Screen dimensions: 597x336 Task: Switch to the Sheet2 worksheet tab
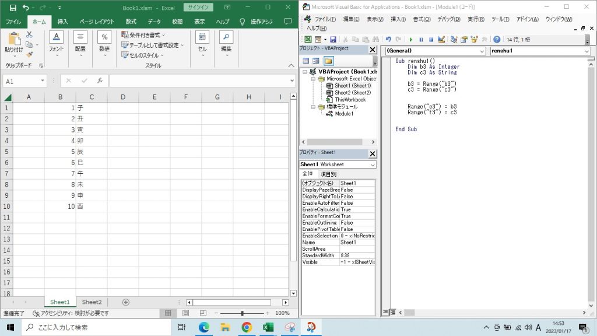tap(92, 302)
